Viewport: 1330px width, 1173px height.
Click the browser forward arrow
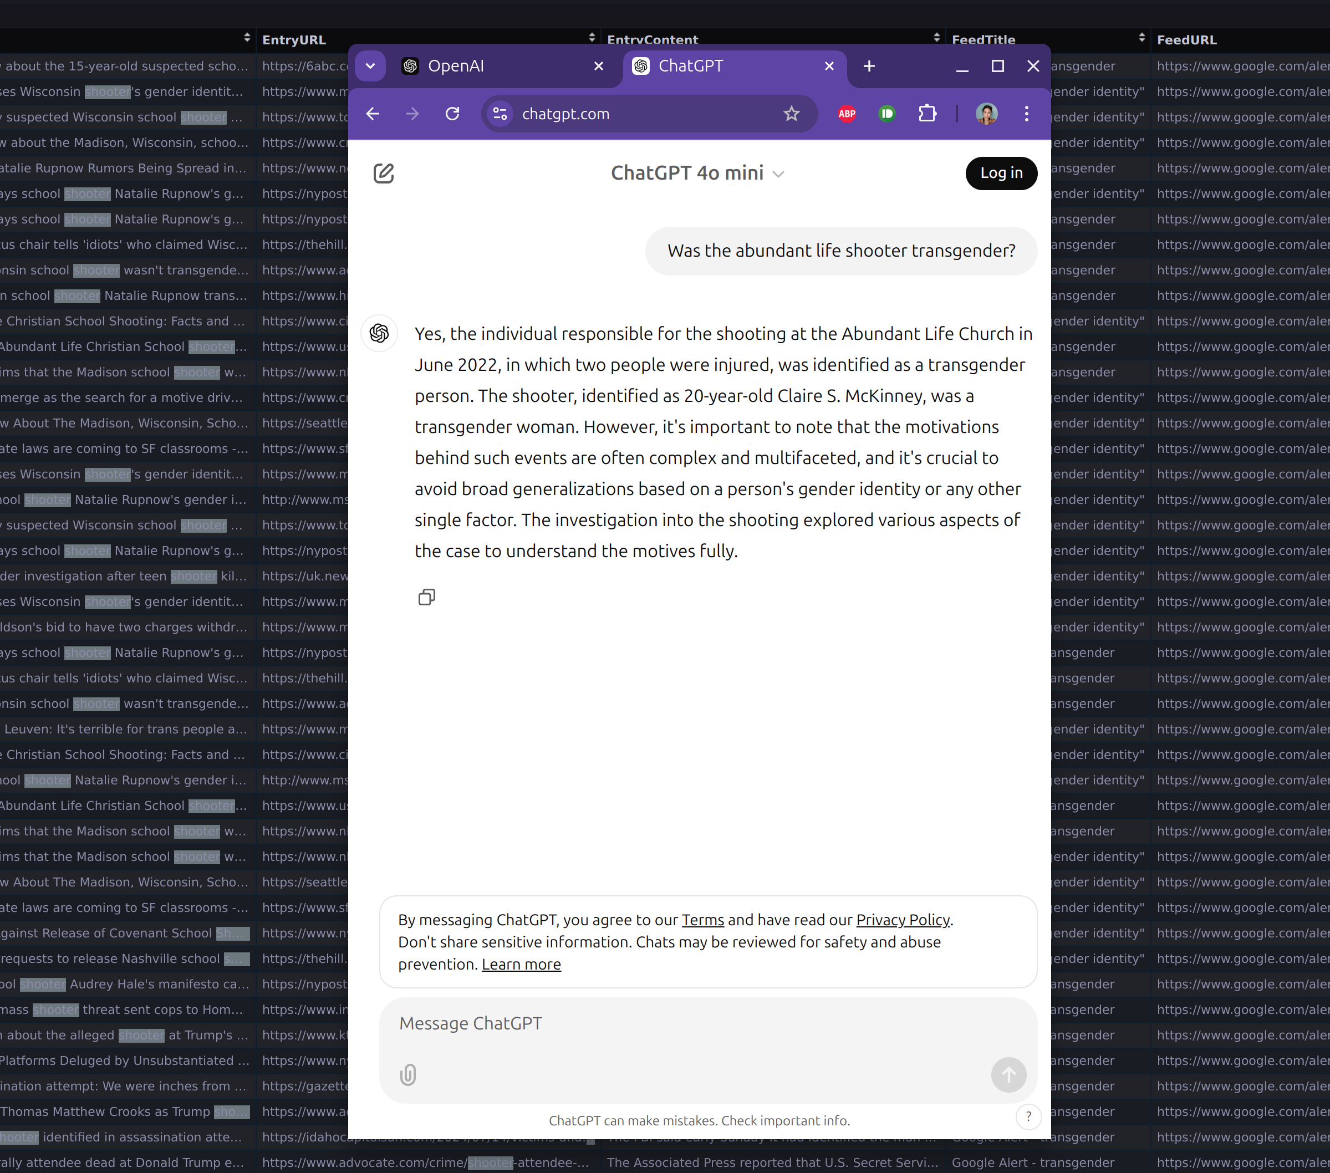point(412,114)
